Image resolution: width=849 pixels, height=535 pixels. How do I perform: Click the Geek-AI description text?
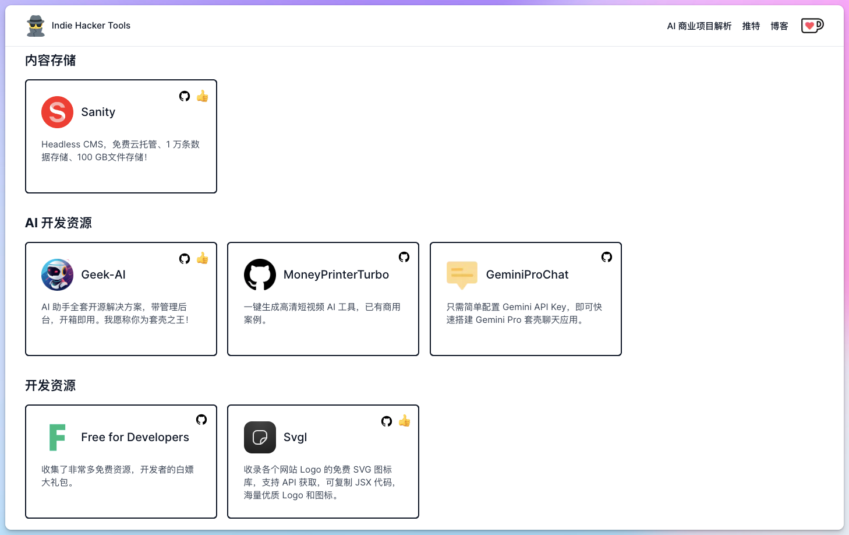[115, 313]
